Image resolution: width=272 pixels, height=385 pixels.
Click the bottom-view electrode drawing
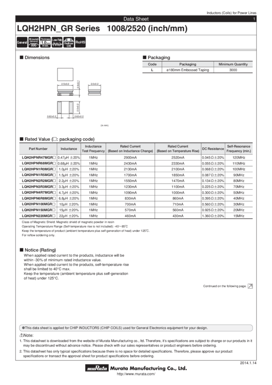pyautogui.click(x=65, y=107)
